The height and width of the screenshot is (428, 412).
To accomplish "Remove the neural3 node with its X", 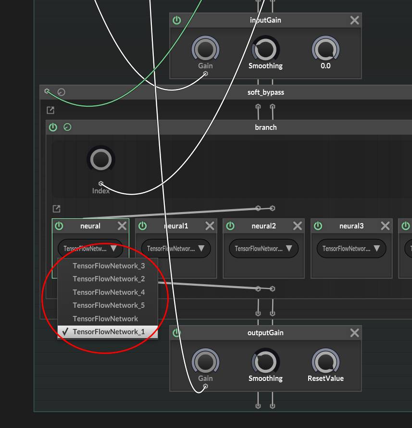I will click(385, 226).
